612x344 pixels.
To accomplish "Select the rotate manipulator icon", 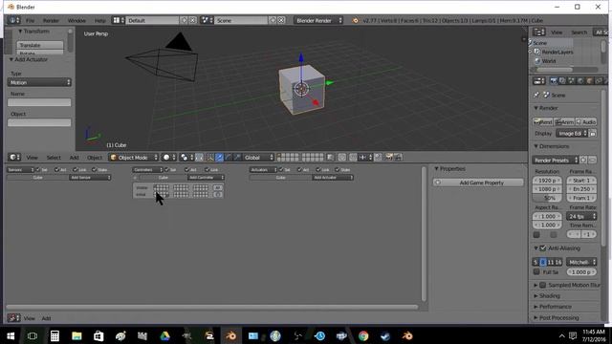I will (229, 157).
